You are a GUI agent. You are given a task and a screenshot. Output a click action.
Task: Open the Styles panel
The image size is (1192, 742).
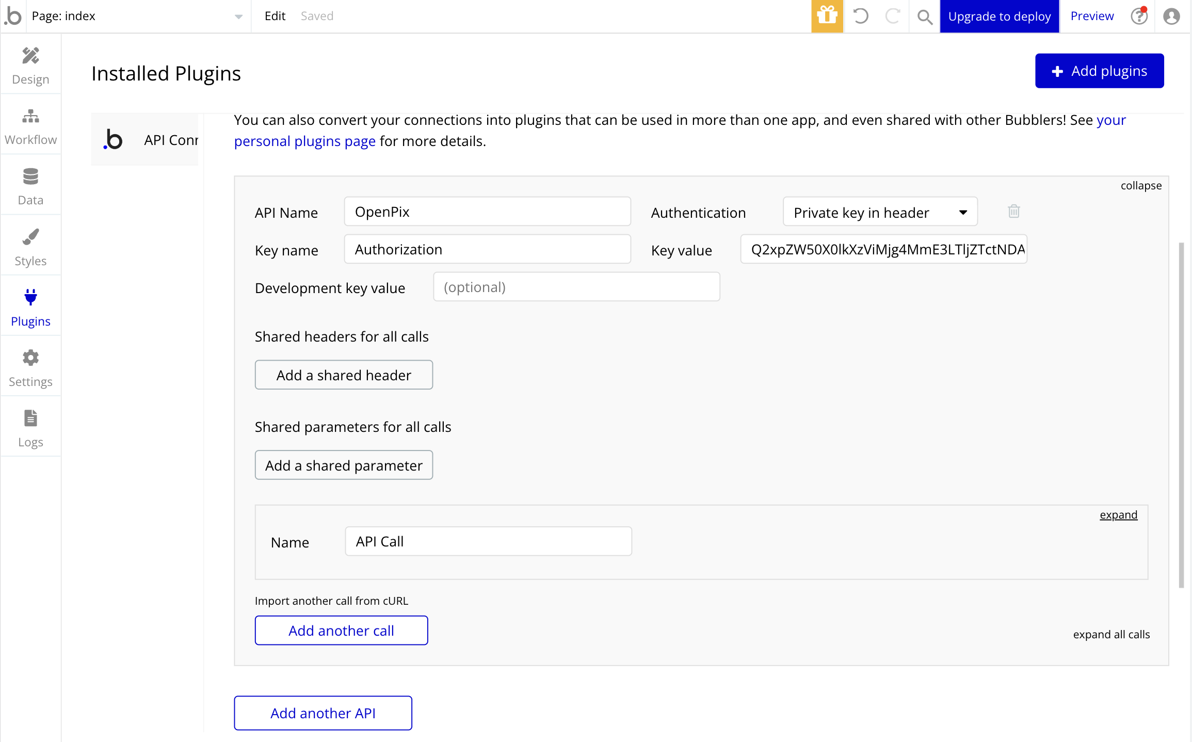pos(30,246)
